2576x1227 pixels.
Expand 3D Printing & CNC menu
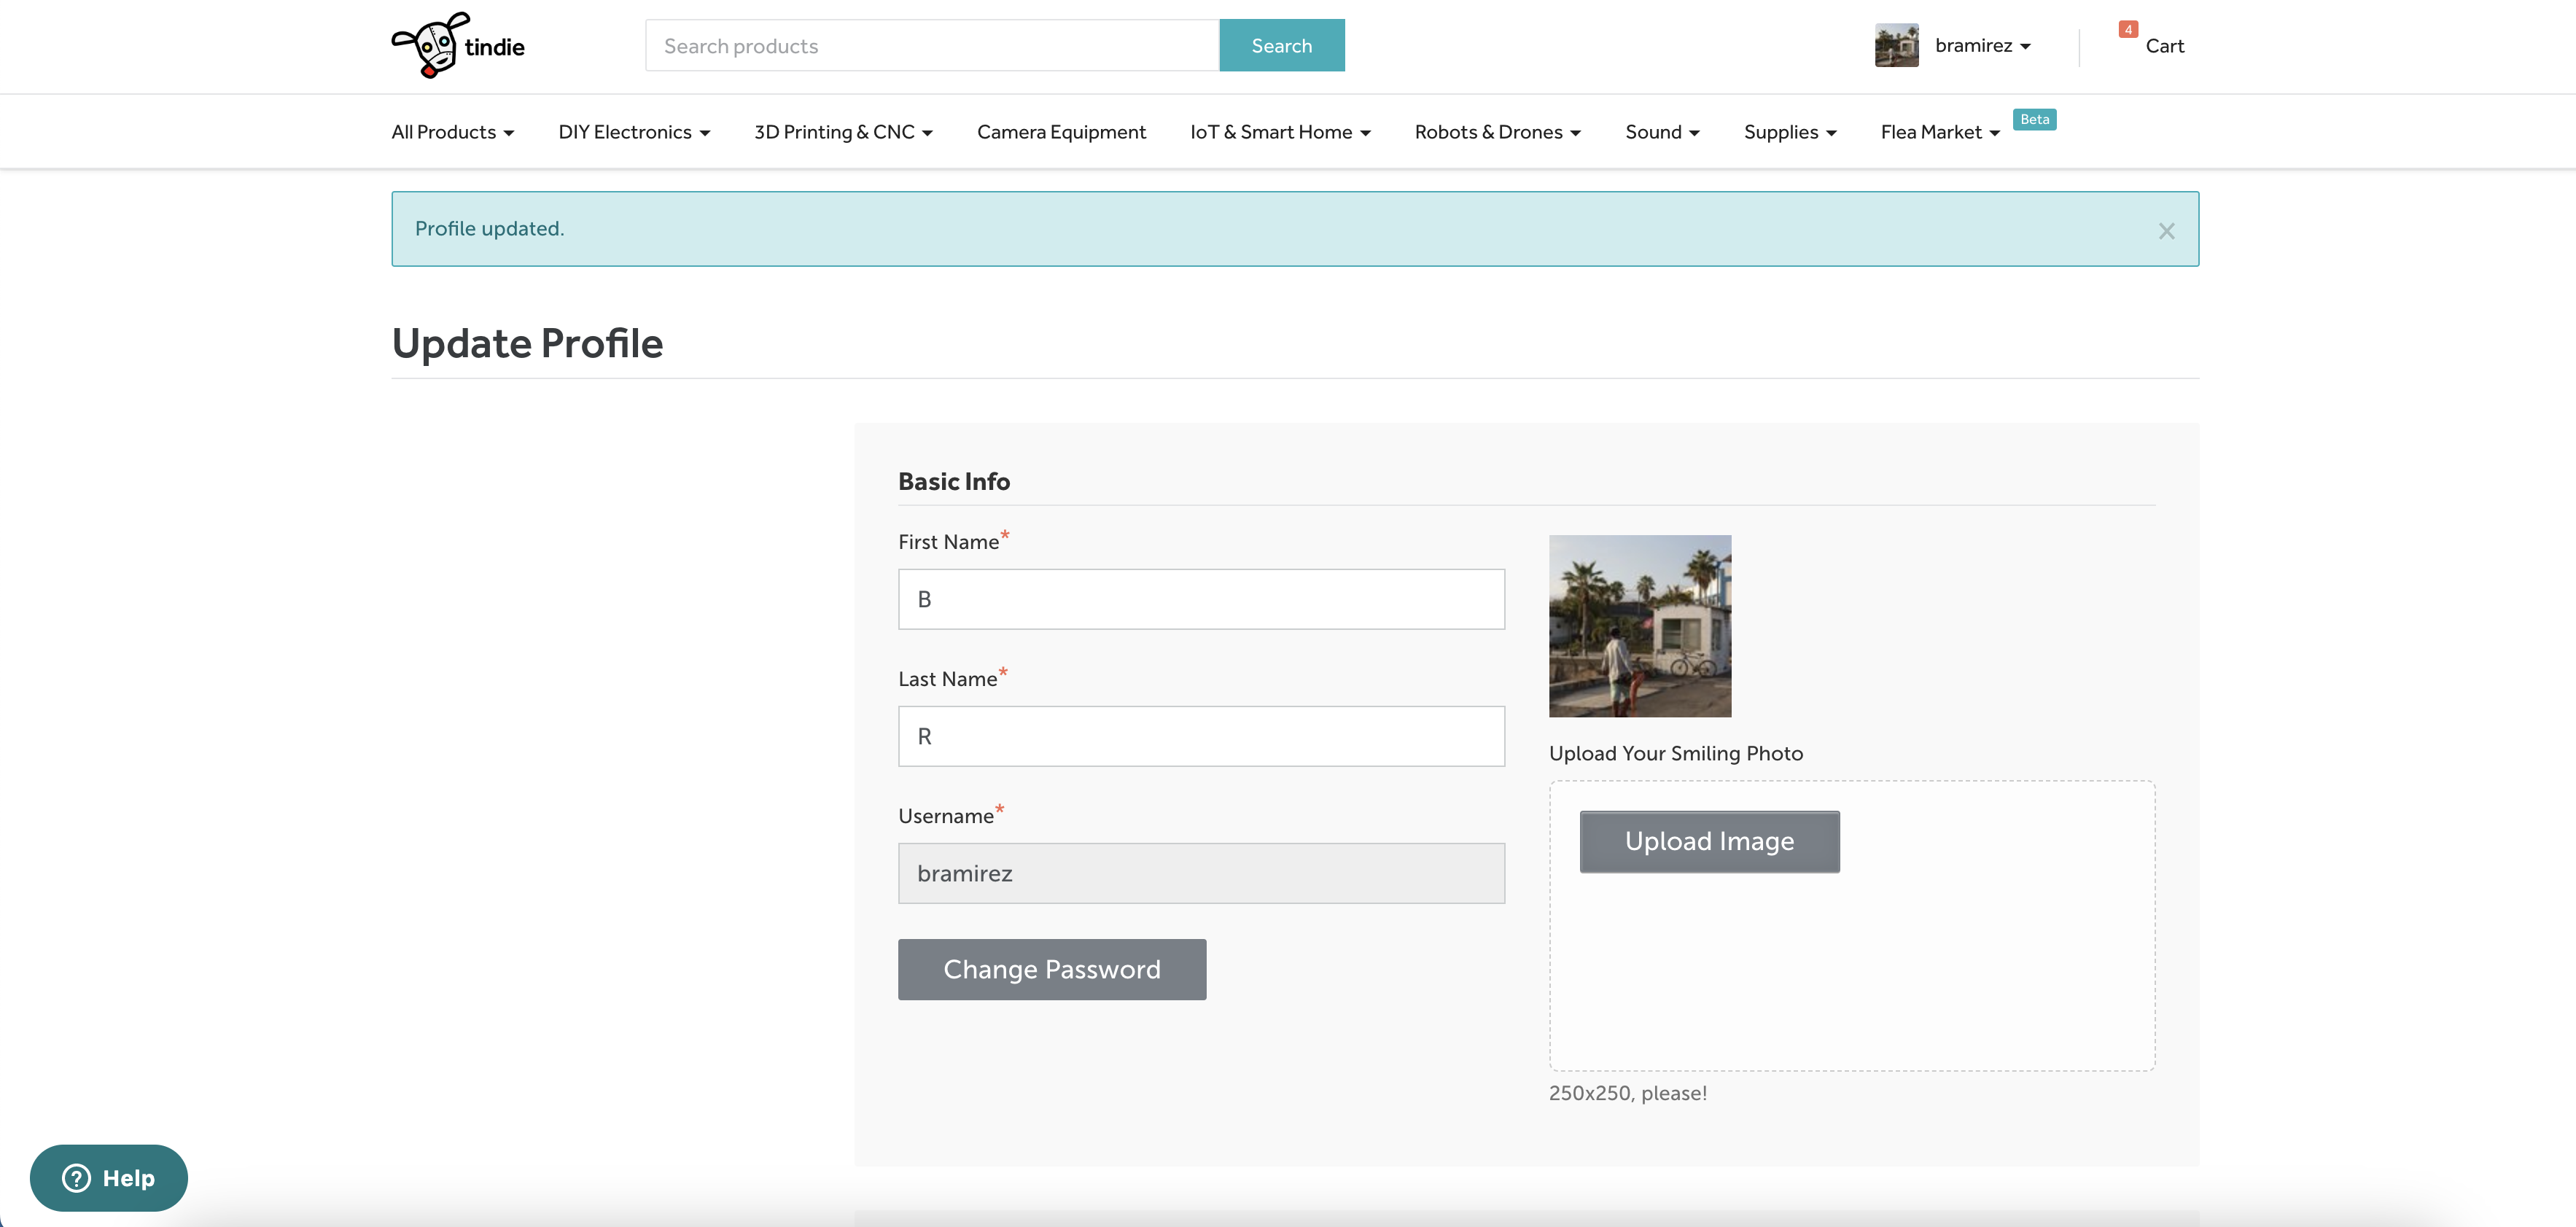point(843,132)
